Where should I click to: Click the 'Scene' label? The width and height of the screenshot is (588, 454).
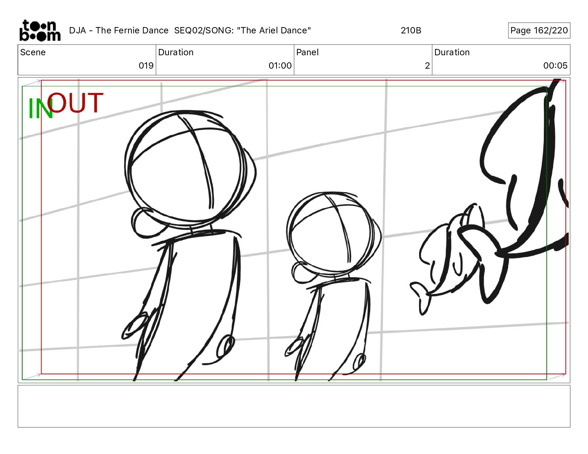point(33,52)
